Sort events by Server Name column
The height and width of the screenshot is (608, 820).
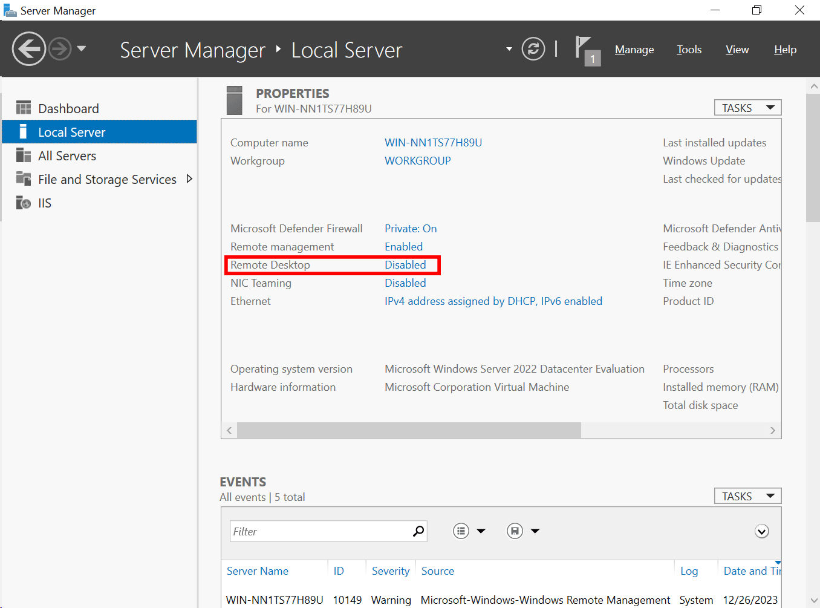click(258, 571)
